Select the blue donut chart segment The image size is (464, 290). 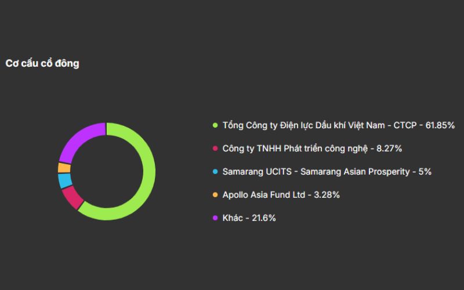[65, 180]
